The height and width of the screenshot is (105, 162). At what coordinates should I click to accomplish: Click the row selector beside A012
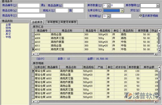(x=33, y=49)
